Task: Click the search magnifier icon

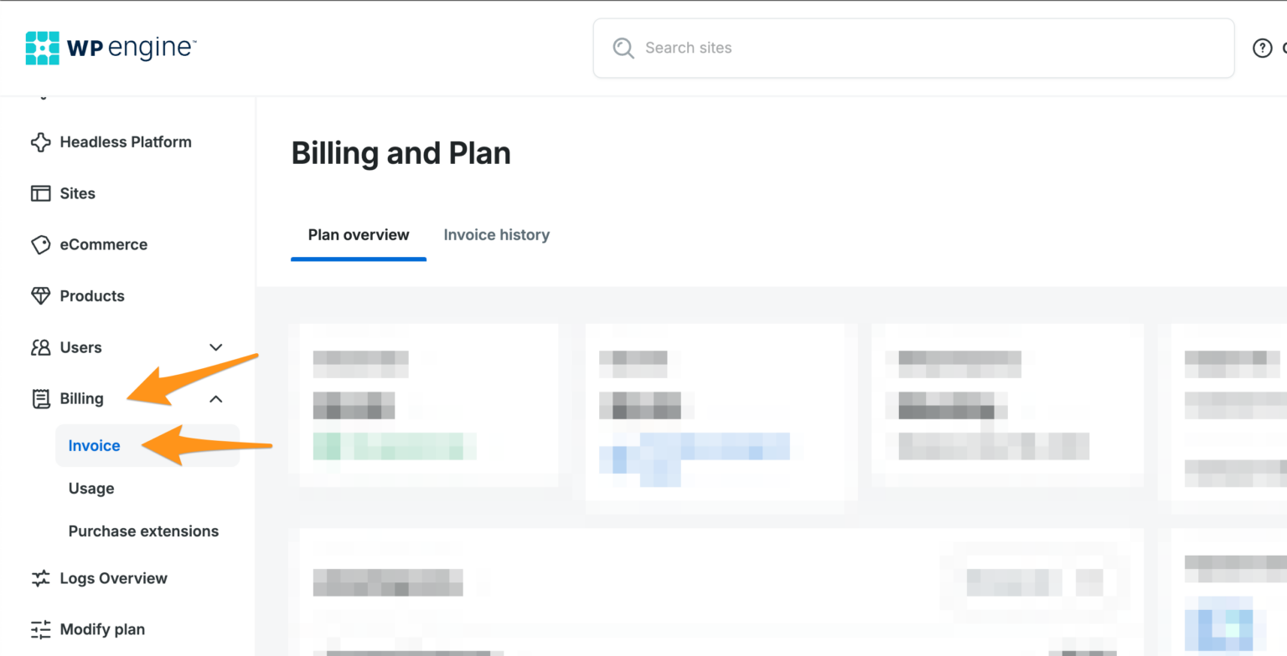Action: coord(623,48)
